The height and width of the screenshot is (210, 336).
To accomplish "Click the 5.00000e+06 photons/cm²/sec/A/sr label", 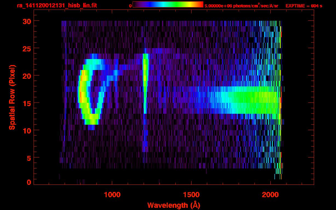I will point(241,5).
